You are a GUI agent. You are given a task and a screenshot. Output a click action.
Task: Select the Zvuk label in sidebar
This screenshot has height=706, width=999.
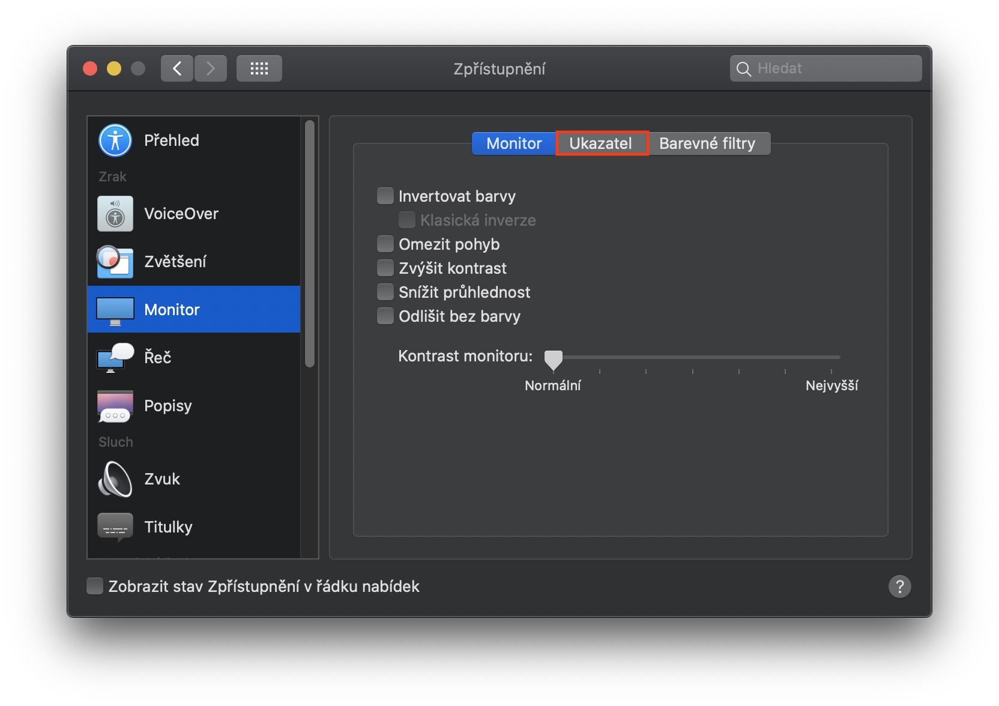click(x=162, y=479)
